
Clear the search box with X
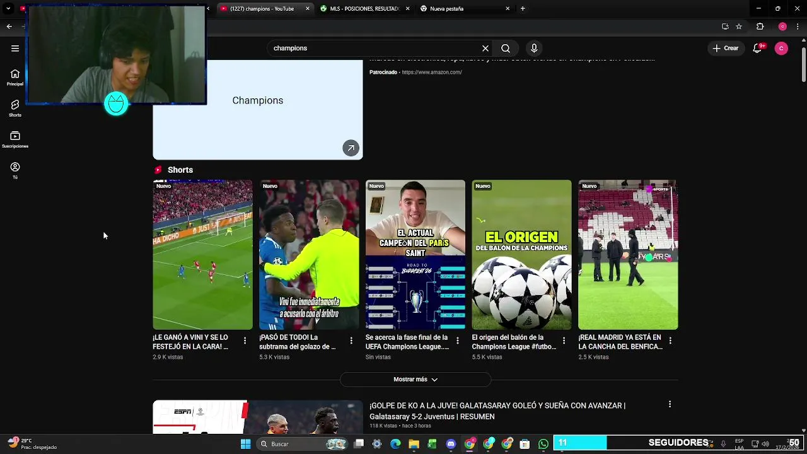(485, 48)
